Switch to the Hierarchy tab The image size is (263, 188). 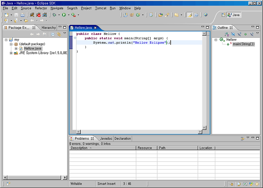[x=49, y=28]
